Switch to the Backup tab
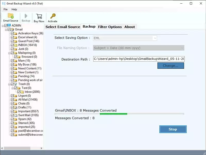Screen dimensions: 206x155 click(89, 27)
